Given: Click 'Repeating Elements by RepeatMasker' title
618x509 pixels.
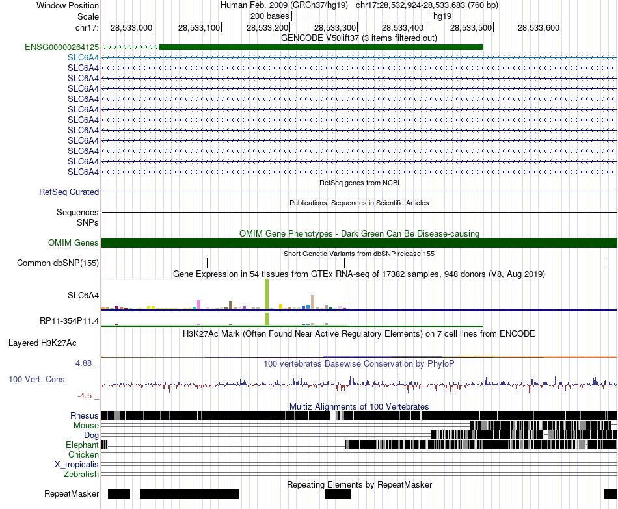Looking at the screenshot, I should [x=360, y=484].
